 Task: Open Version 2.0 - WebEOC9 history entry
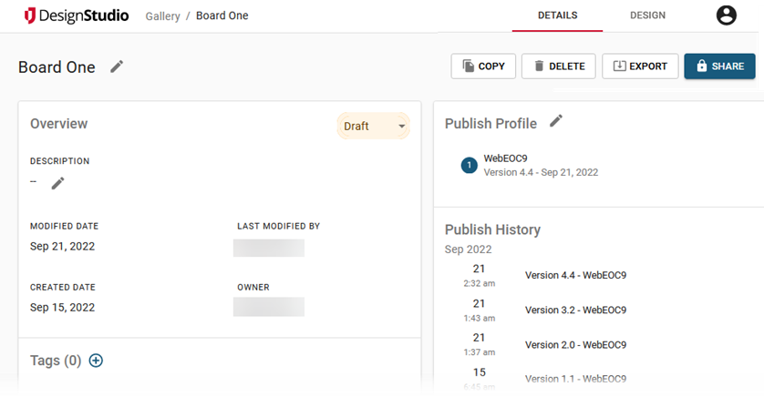click(x=575, y=344)
